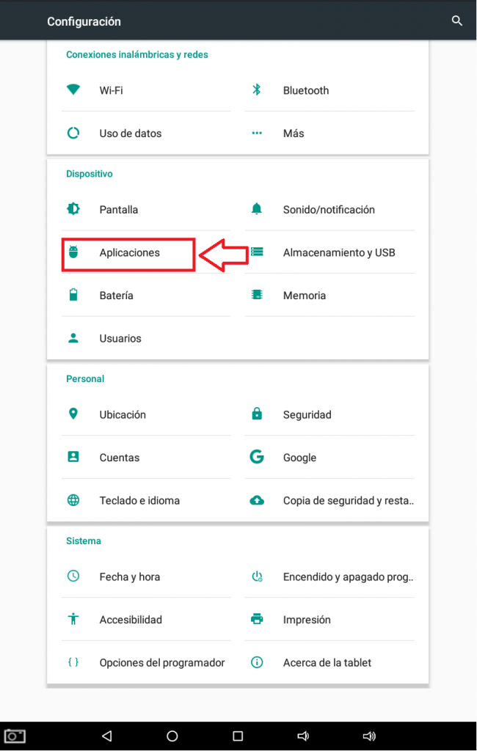Open the Memoria settings entry
This screenshot has width=477, height=751.
[304, 296]
